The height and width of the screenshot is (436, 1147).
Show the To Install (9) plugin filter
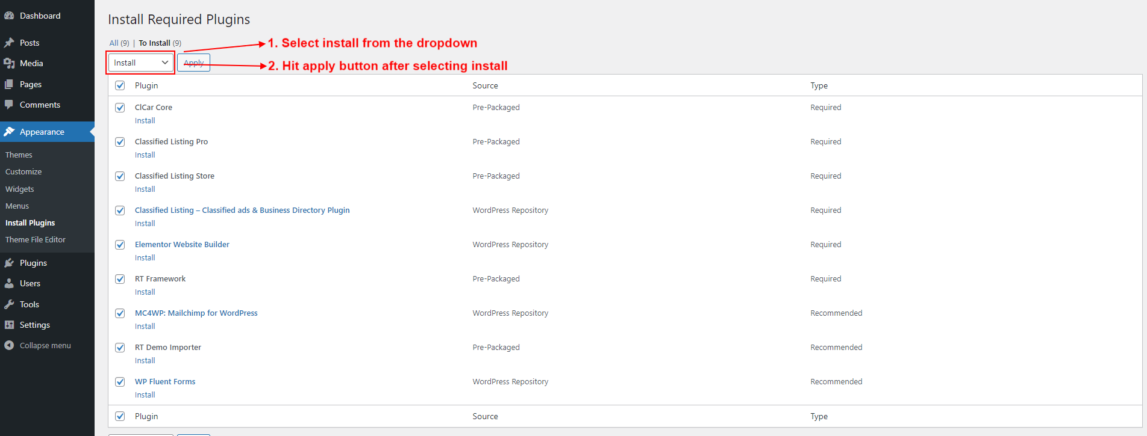tap(160, 43)
